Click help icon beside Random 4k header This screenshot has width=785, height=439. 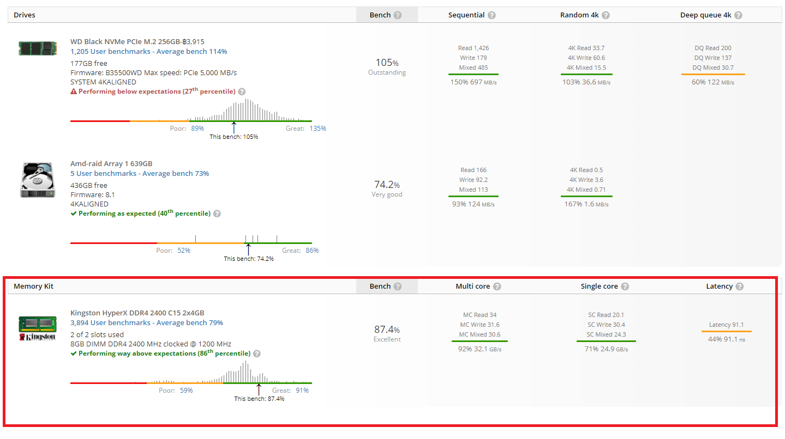pyautogui.click(x=606, y=15)
